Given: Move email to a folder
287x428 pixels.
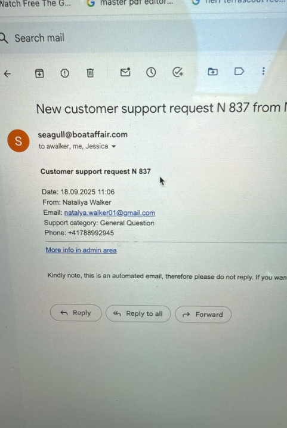Looking at the screenshot, I should click(212, 72).
